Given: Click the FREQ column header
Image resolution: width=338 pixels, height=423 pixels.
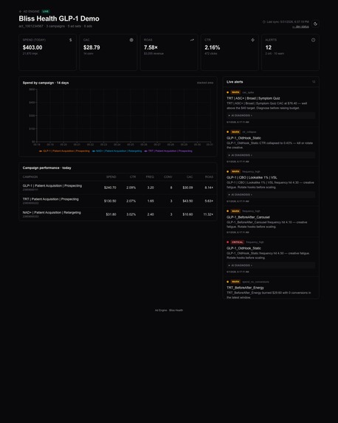Looking at the screenshot, I should pyautogui.click(x=150, y=177).
